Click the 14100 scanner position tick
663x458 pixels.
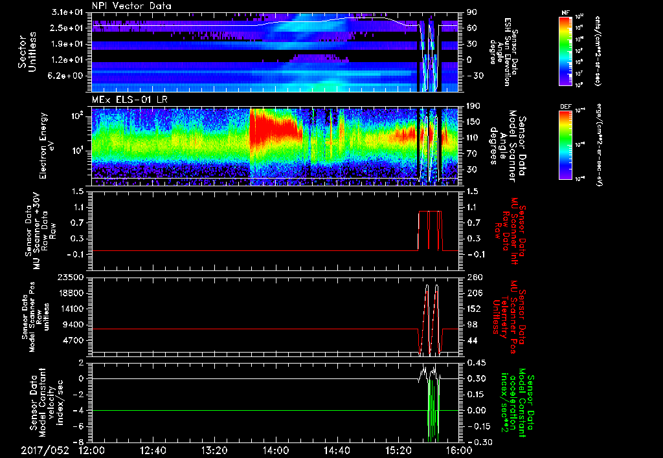click(x=71, y=309)
